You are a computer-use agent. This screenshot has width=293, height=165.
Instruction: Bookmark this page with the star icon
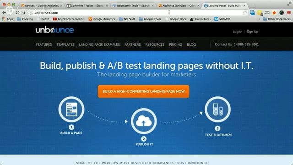pos(245,12)
